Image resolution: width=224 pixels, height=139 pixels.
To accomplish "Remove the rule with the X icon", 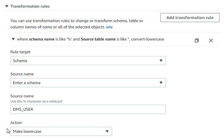I will tap(211, 40).
